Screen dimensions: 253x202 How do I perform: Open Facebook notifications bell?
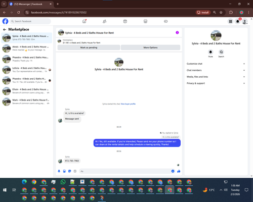pos(238,21)
